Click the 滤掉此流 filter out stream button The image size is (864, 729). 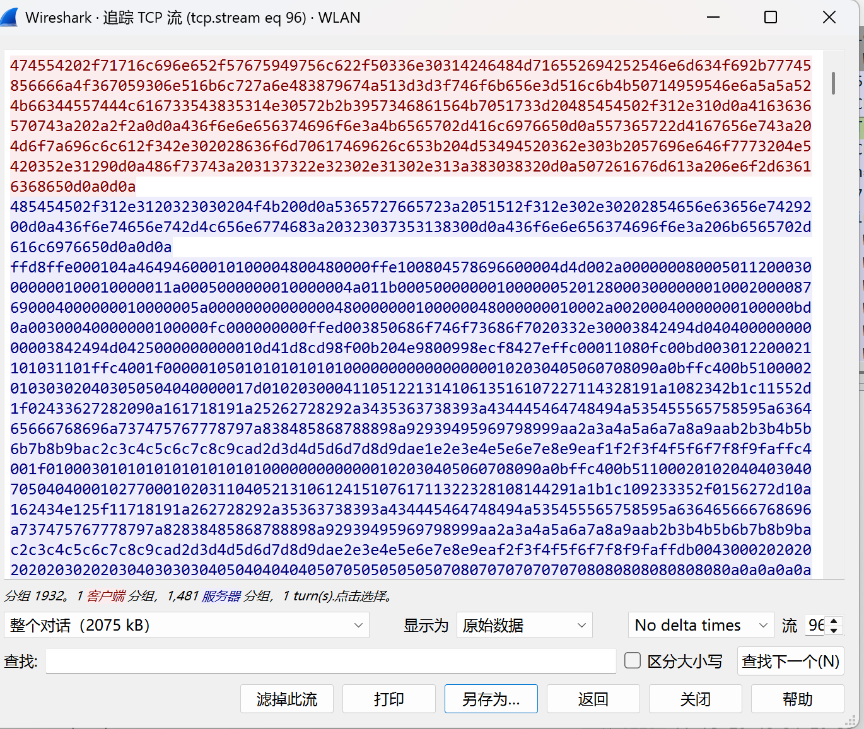point(287,699)
